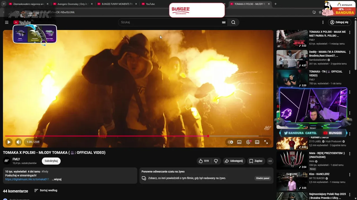Expand the description with ...więcej
The height and width of the screenshot is (200, 357).
point(57,179)
